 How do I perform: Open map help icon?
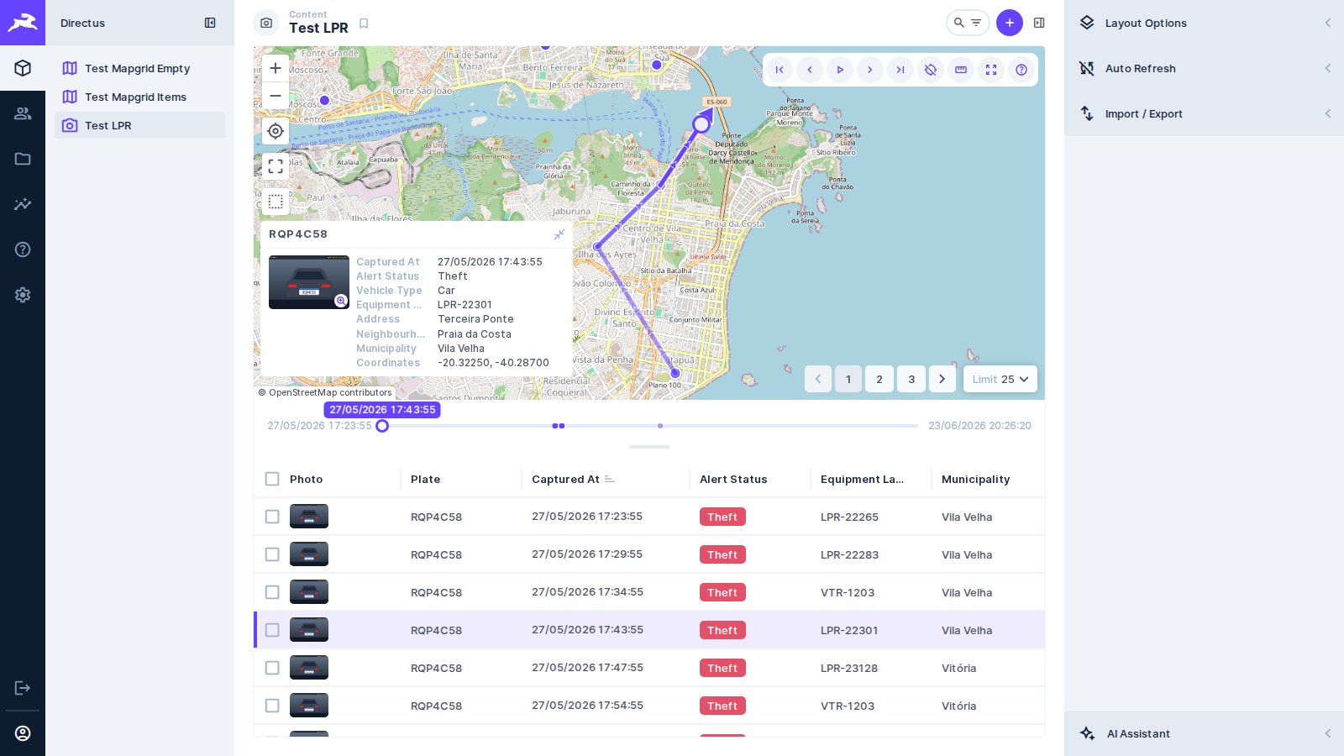pos(1021,70)
